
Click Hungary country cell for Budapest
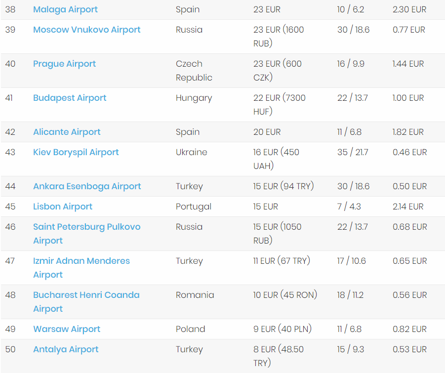click(x=194, y=98)
